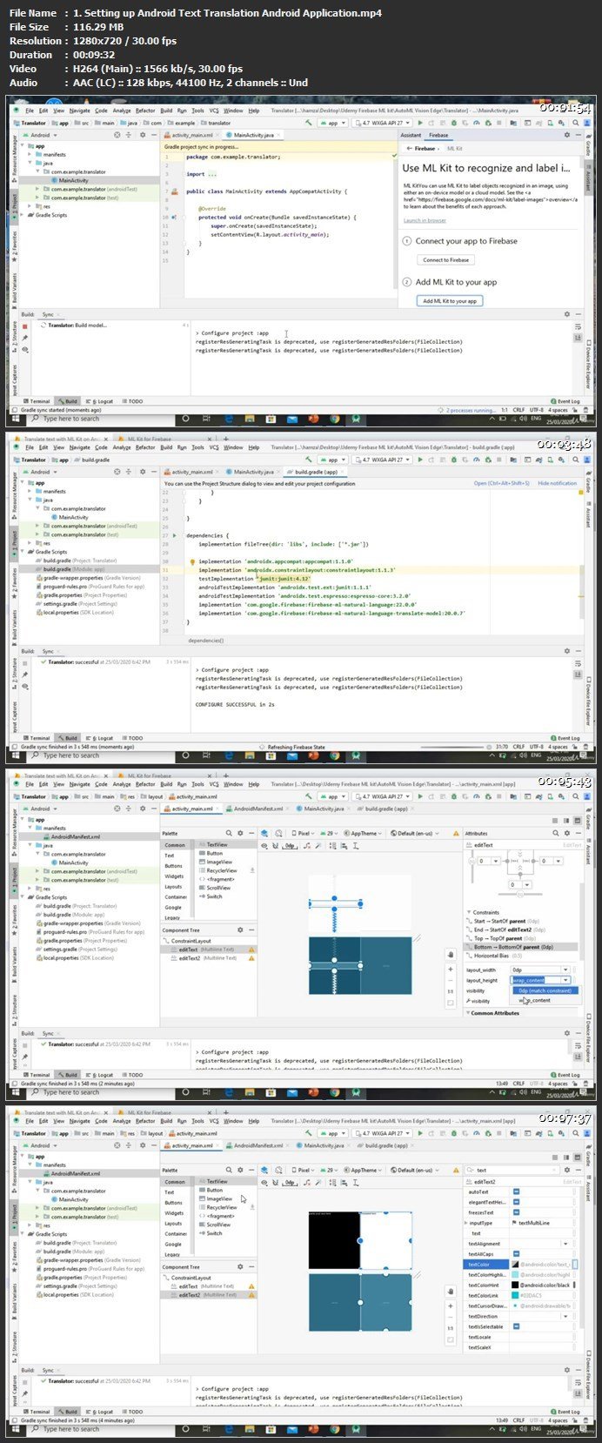Screen dimensions: 602x1443
Task: Click the black textColorHint swatch
Action: (516, 1285)
